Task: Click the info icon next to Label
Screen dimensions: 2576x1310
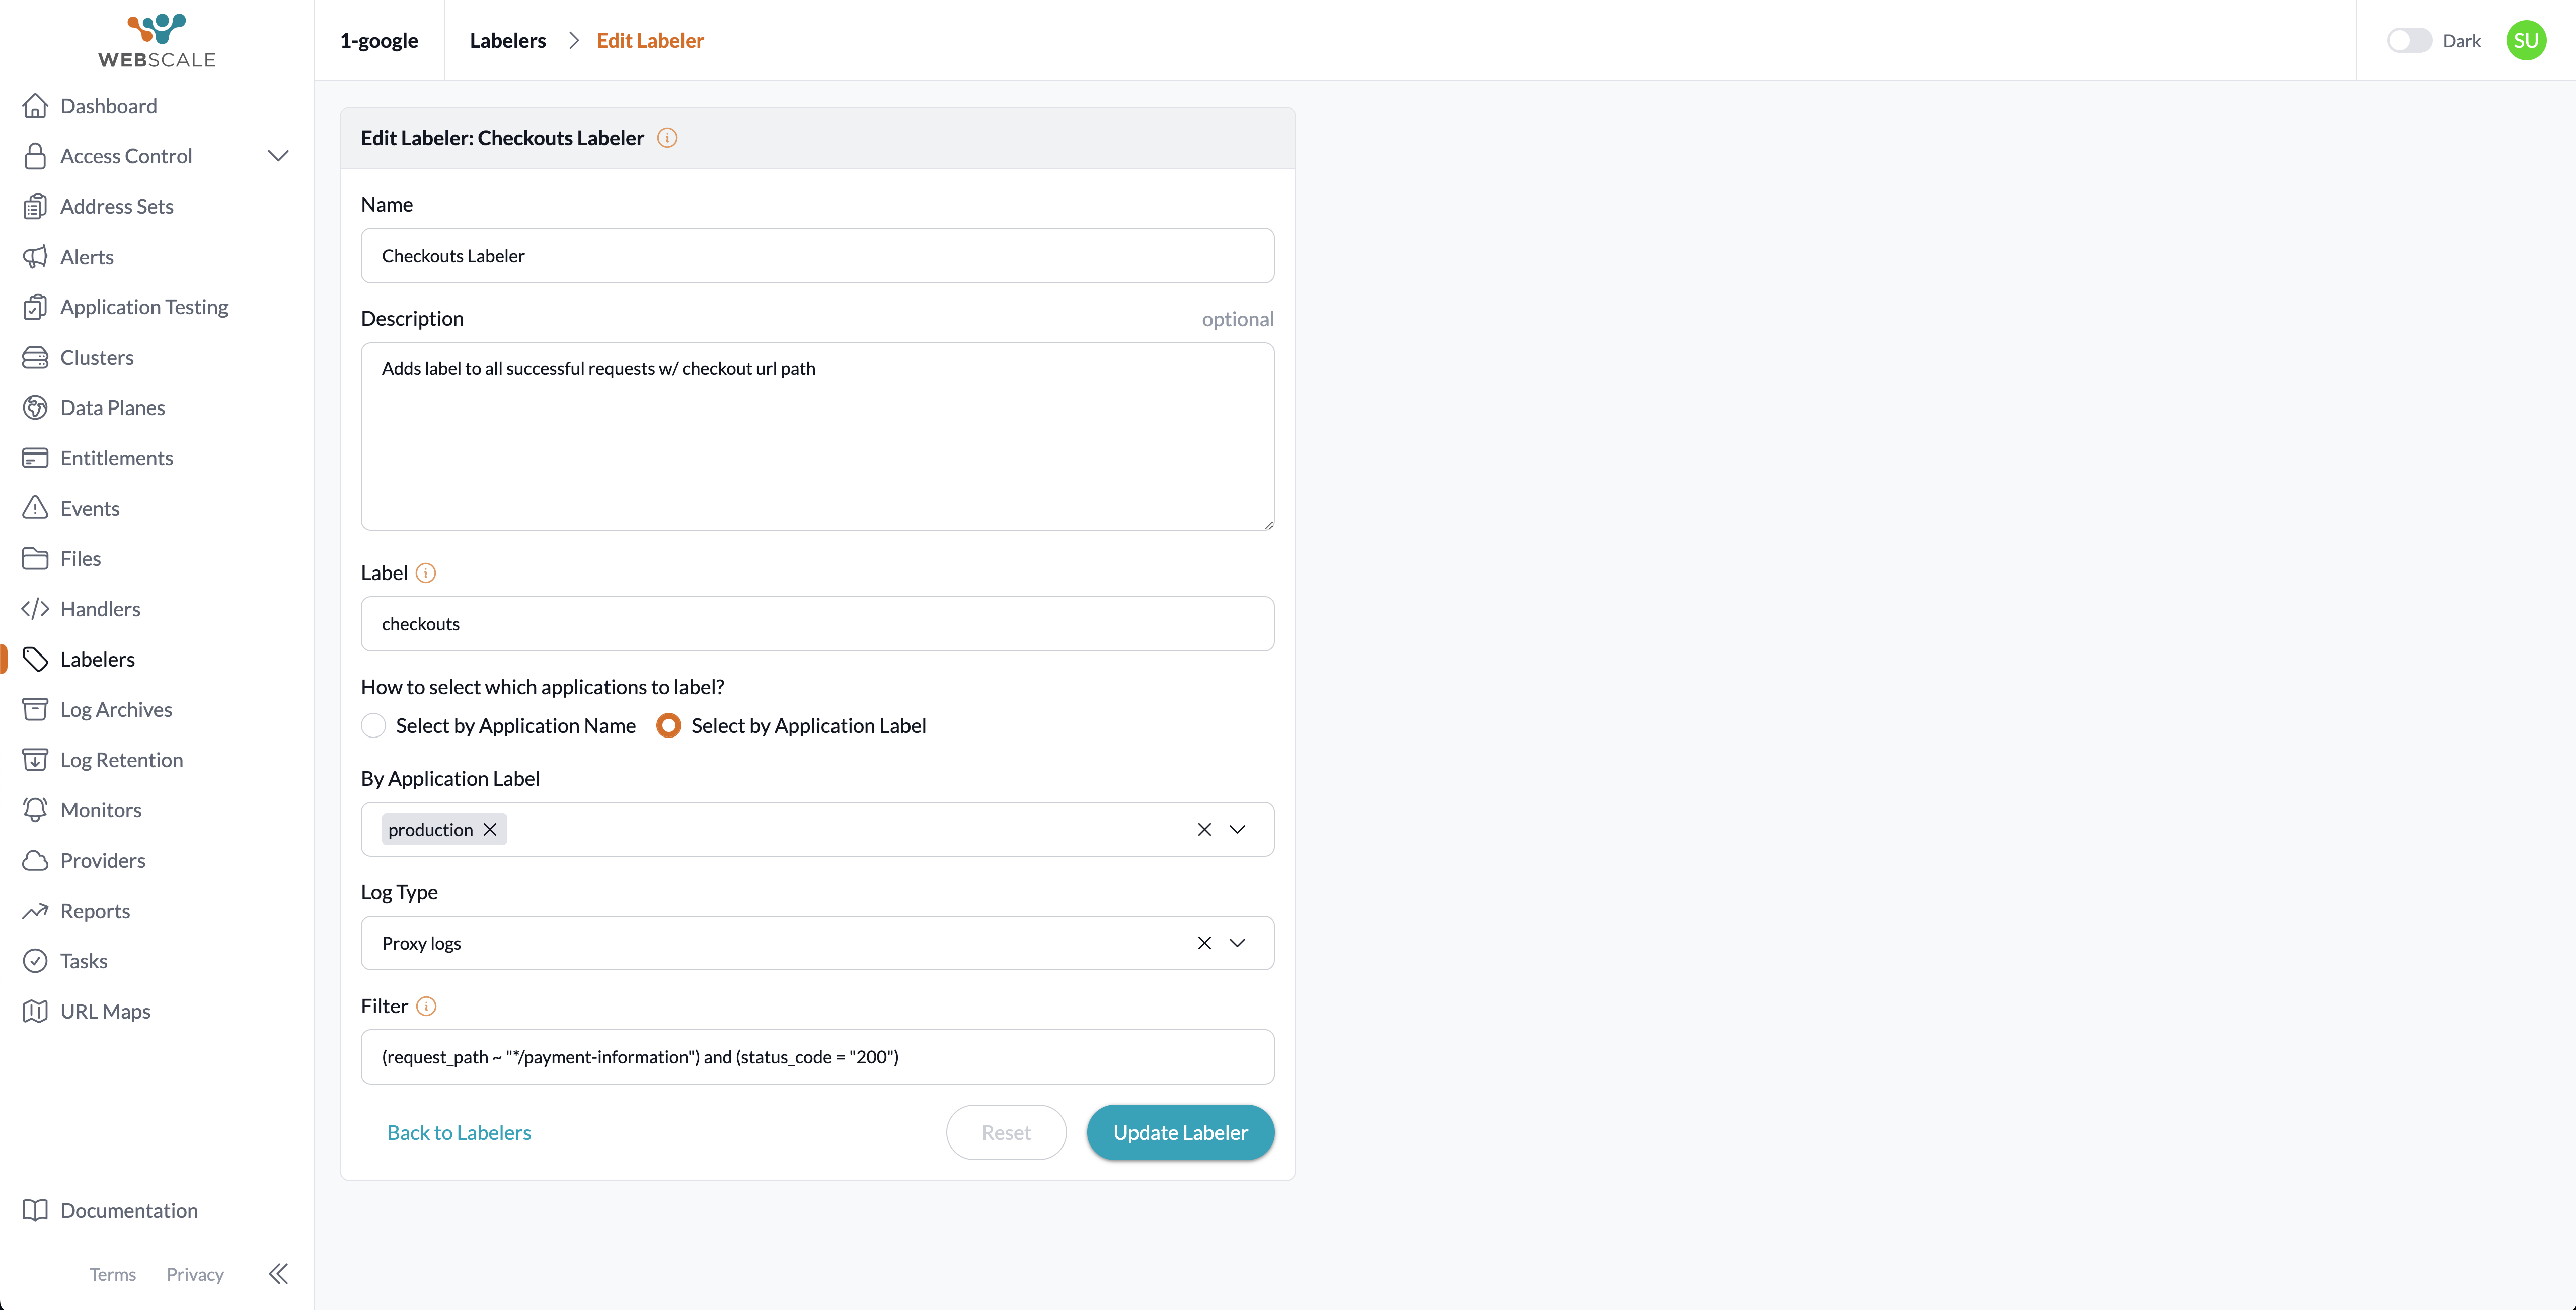Action: tap(426, 572)
